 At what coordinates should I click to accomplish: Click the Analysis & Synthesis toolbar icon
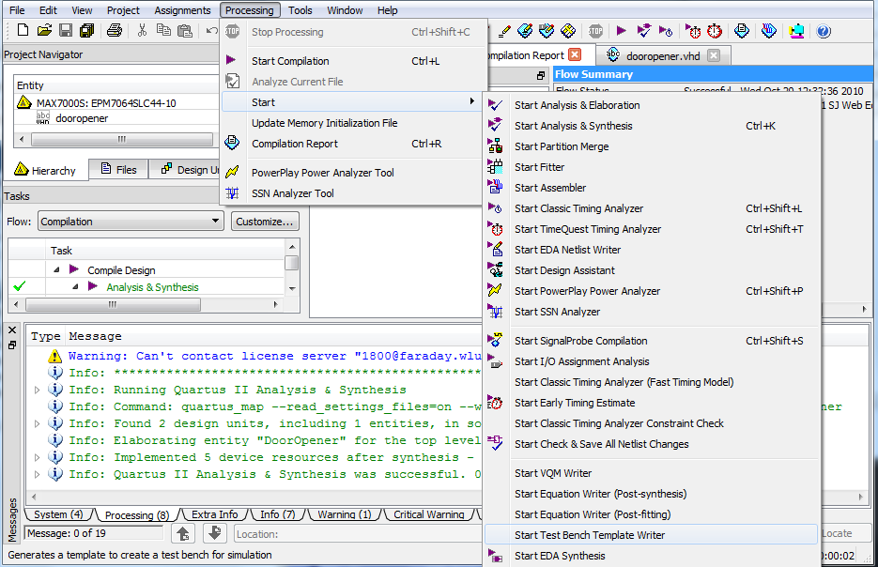[x=644, y=31]
